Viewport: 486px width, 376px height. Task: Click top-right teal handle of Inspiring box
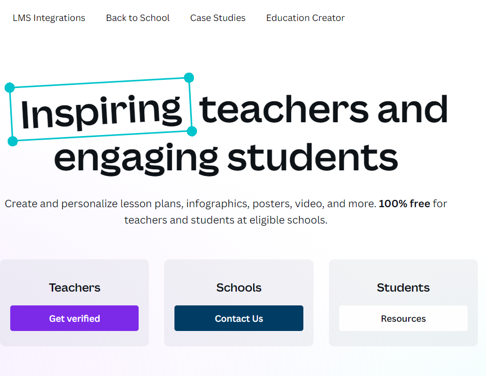tap(189, 78)
